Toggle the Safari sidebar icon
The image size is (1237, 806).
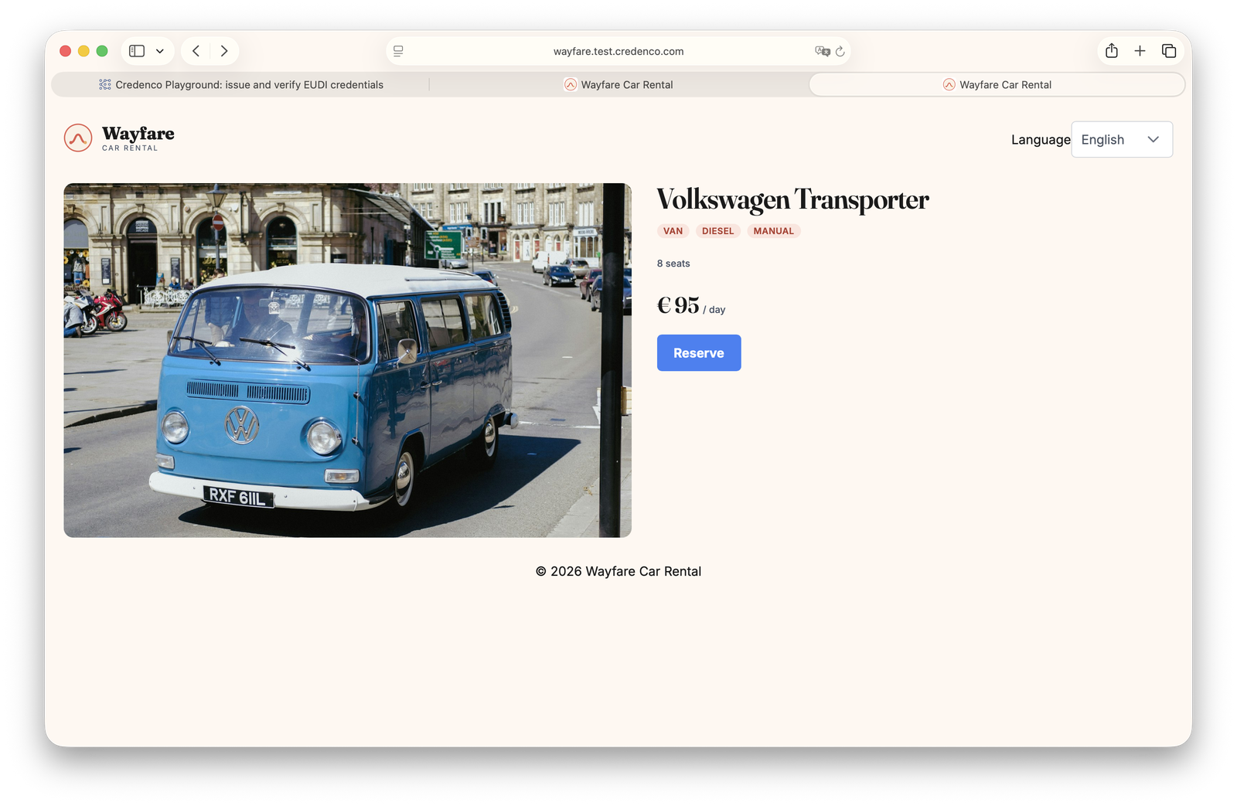[x=137, y=51]
